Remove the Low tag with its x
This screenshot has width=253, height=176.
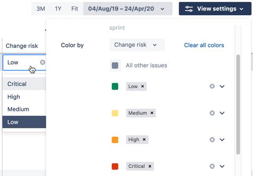[143, 86]
